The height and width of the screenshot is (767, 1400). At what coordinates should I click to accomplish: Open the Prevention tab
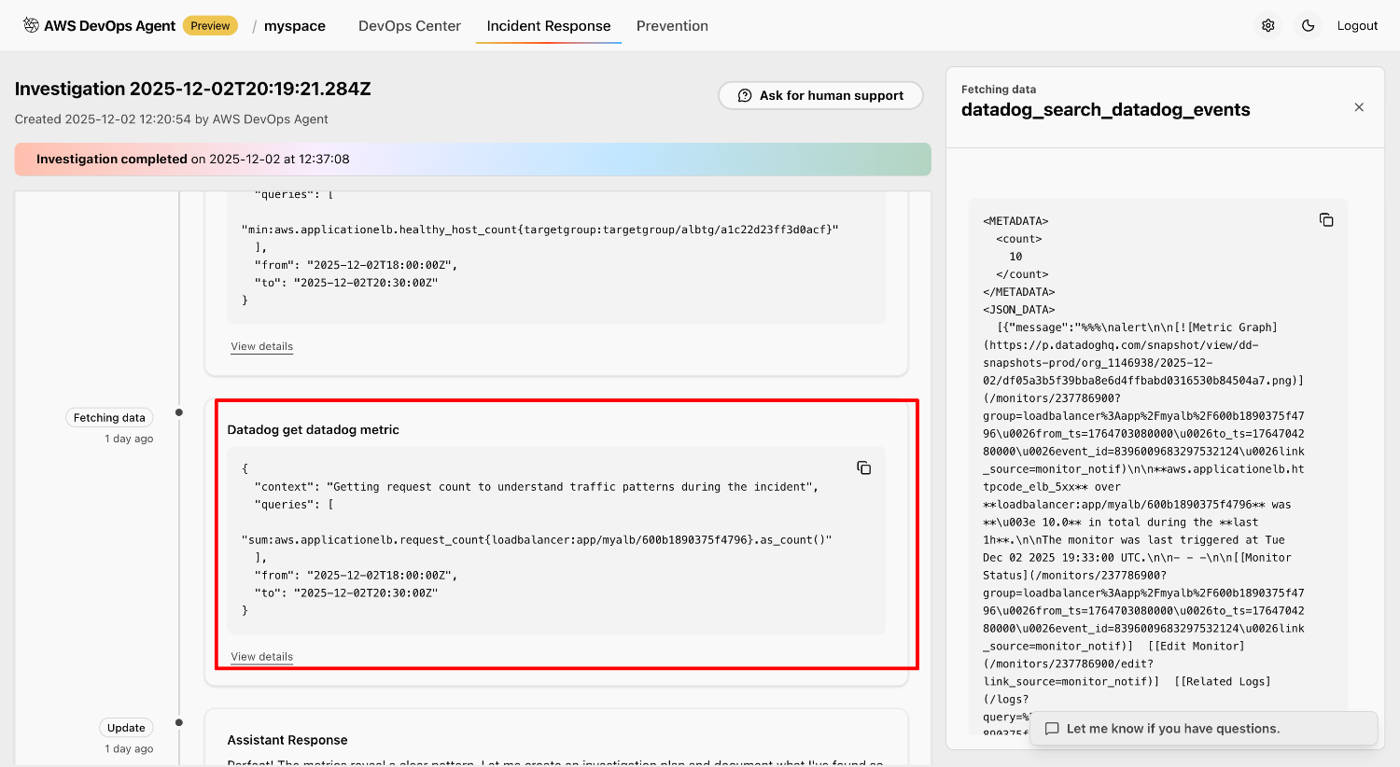click(672, 26)
